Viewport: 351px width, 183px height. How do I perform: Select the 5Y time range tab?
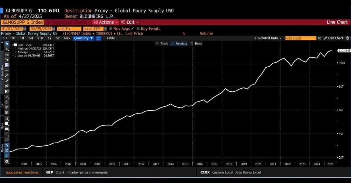(58, 38)
